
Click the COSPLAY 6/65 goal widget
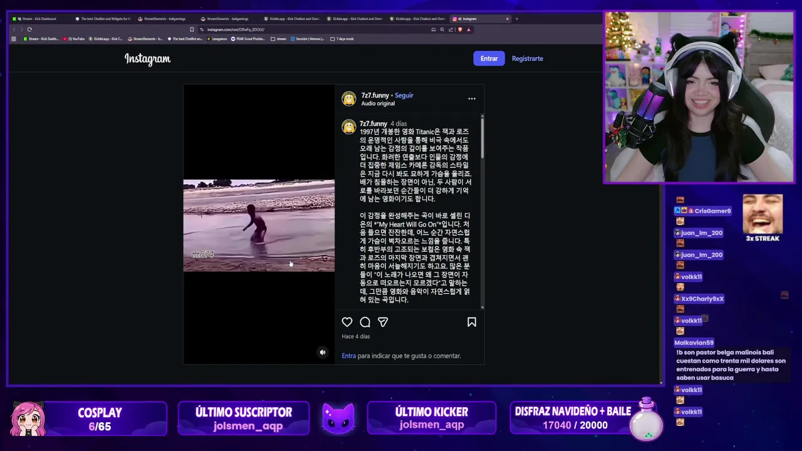point(88,418)
